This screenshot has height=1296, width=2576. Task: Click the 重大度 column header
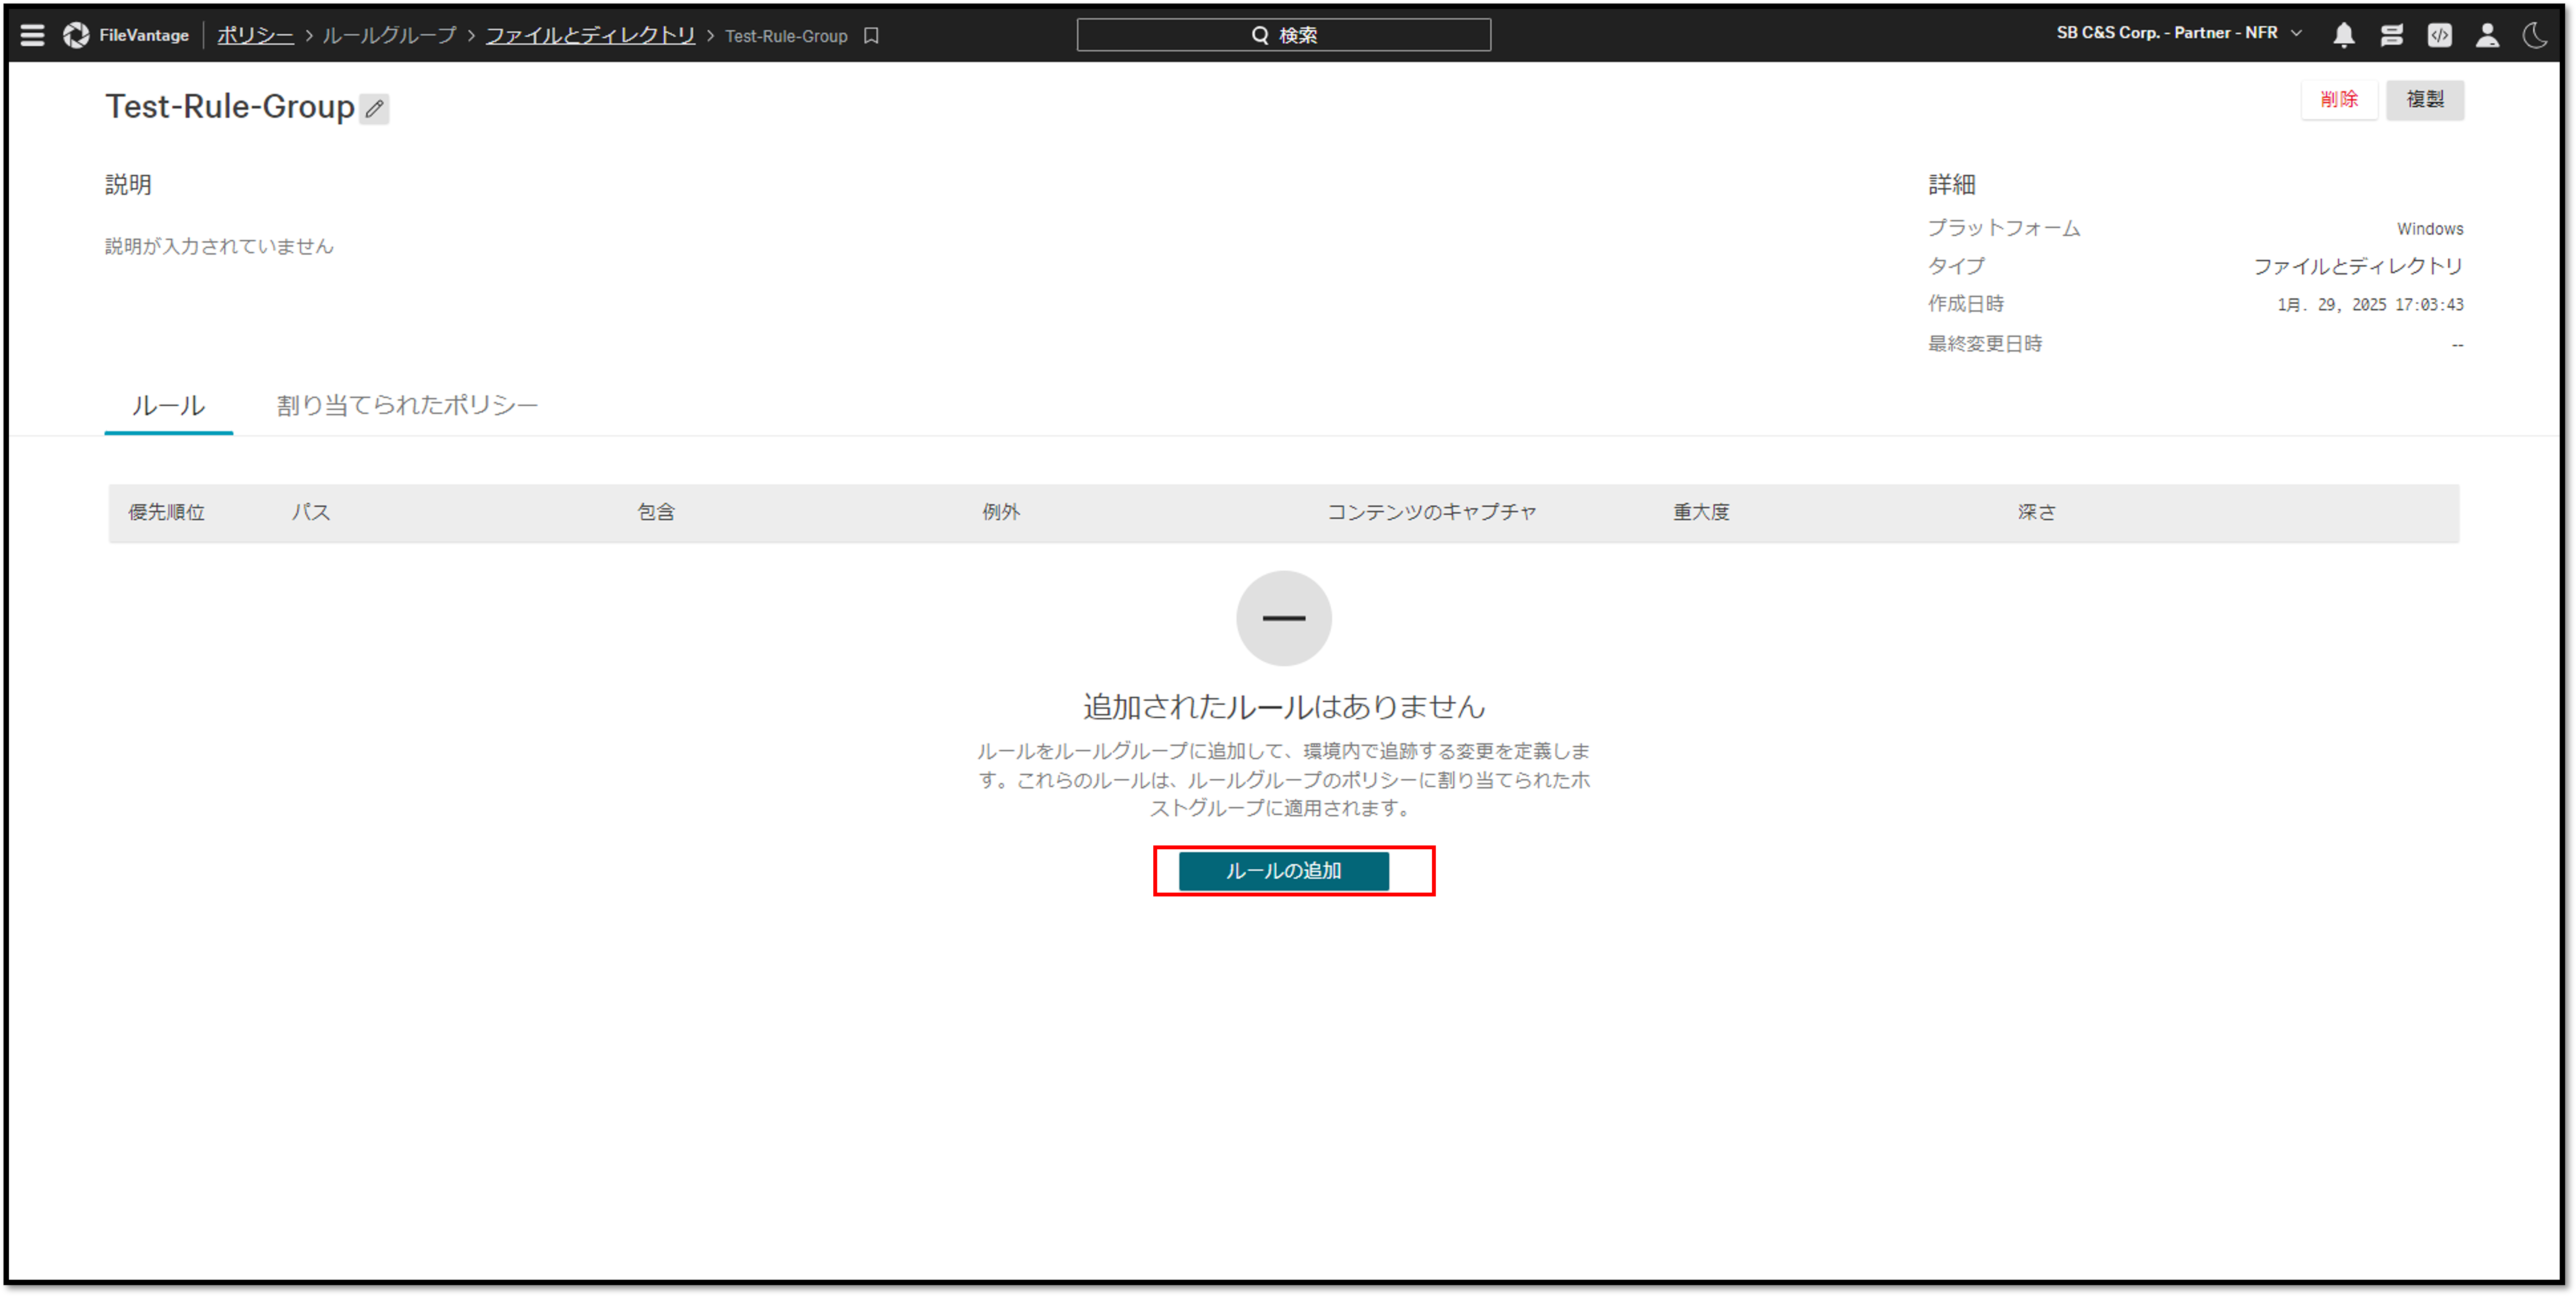(1701, 512)
